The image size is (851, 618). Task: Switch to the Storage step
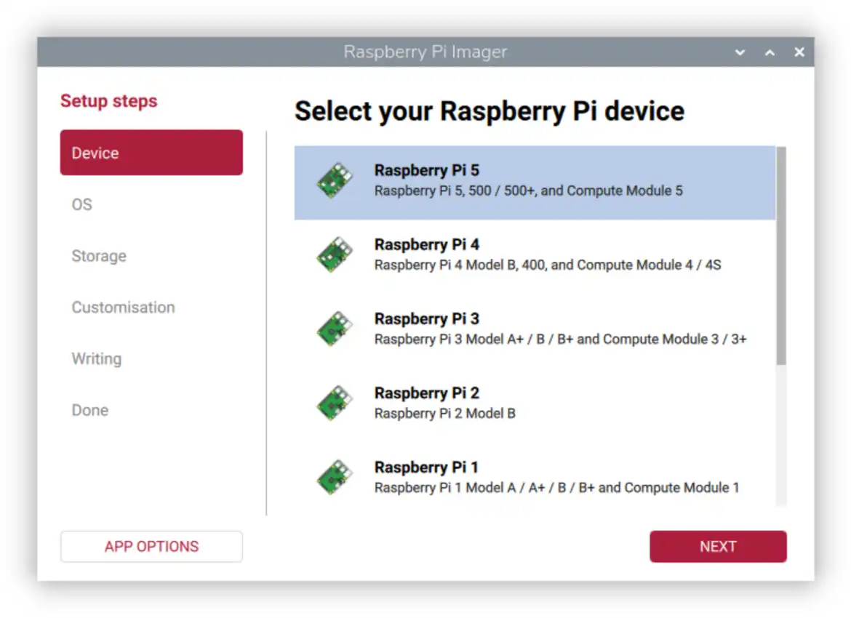99,256
